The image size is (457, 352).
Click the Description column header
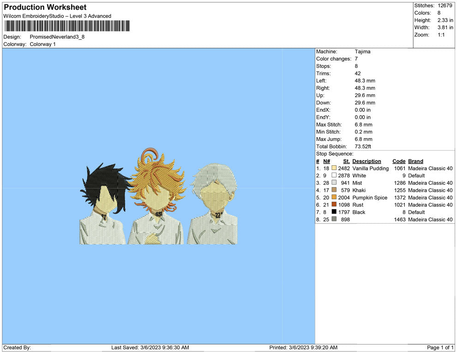point(367,161)
